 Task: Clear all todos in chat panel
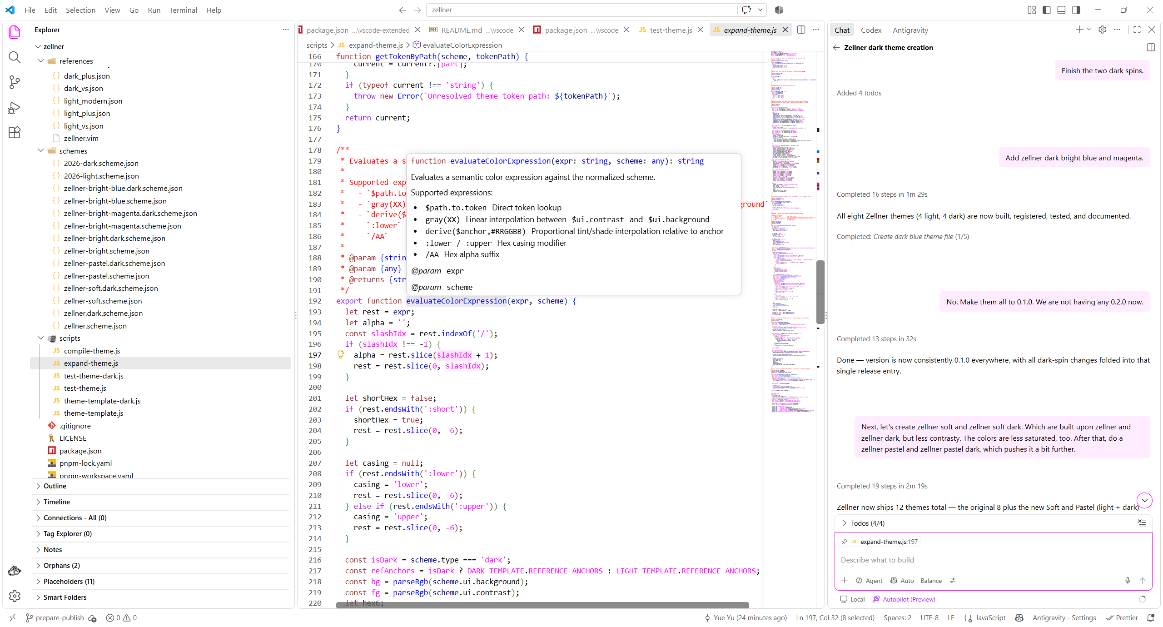click(x=1142, y=523)
